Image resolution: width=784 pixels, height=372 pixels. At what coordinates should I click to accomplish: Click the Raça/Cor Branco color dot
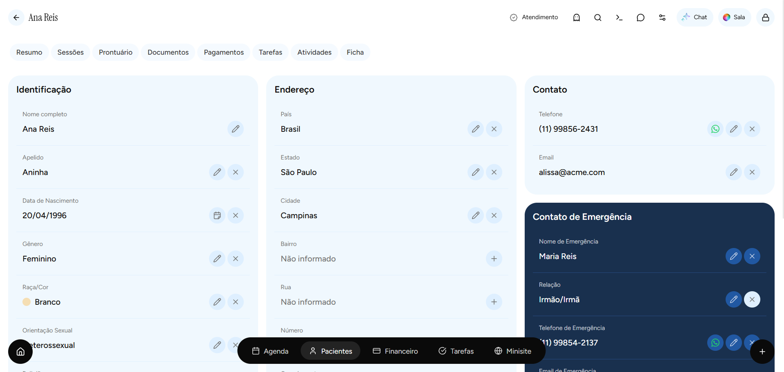[x=27, y=302]
